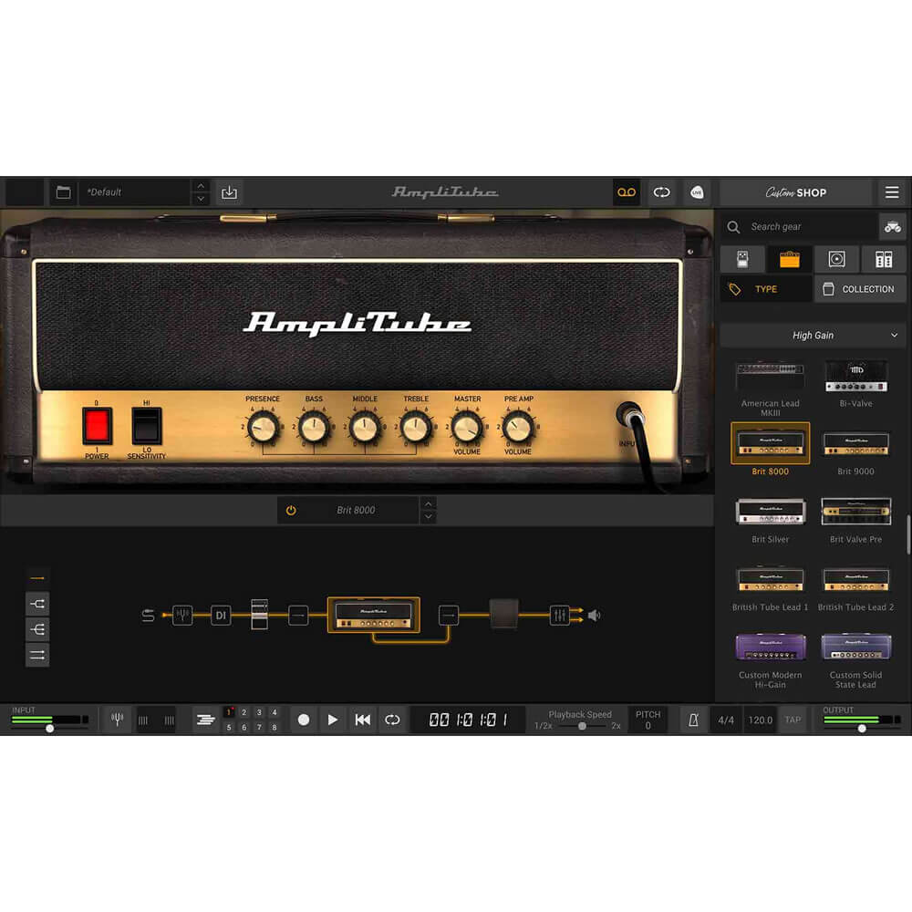This screenshot has width=912, height=912.
Task: Open the rack effects gear category
Action: point(882,259)
